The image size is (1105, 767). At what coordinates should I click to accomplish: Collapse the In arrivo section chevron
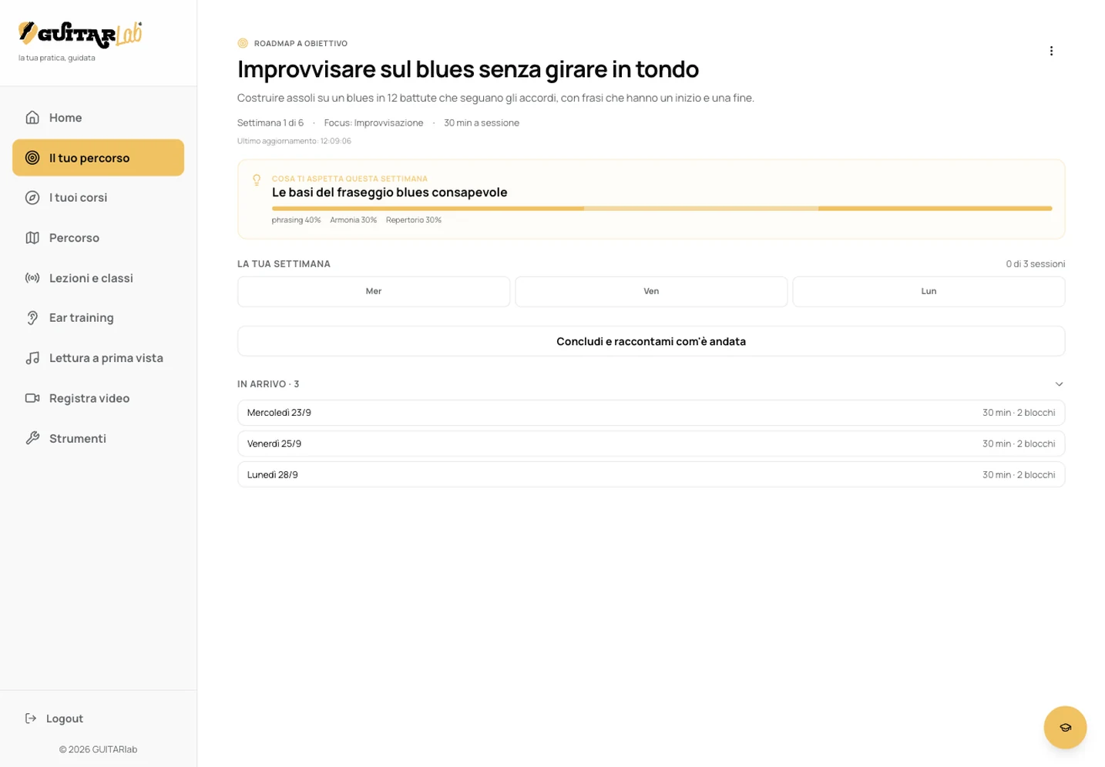tap(1059, 384)
